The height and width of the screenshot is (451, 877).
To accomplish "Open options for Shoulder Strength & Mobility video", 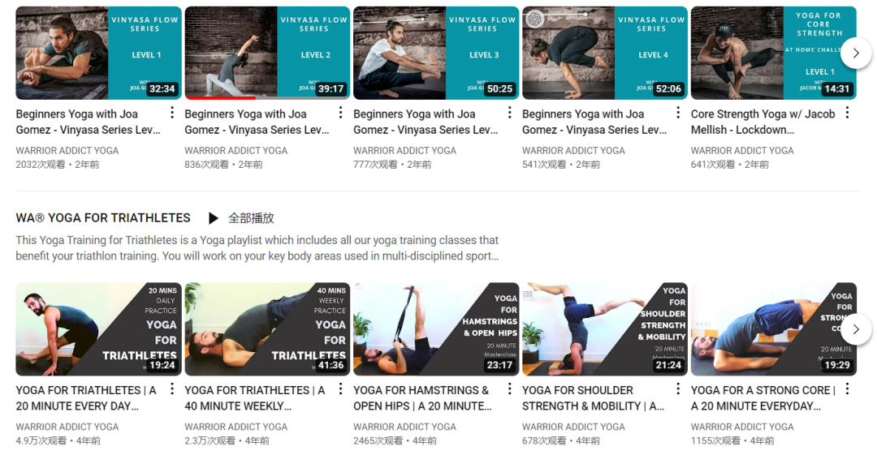I will (678, 389).
